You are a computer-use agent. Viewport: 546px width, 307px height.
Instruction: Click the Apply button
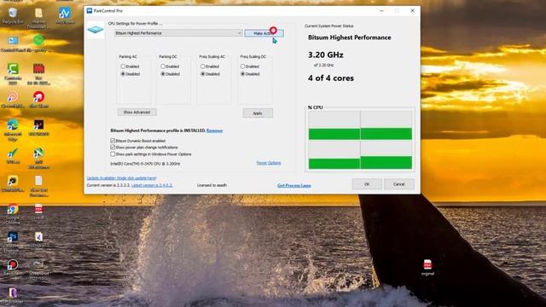(x=258, y=113)
